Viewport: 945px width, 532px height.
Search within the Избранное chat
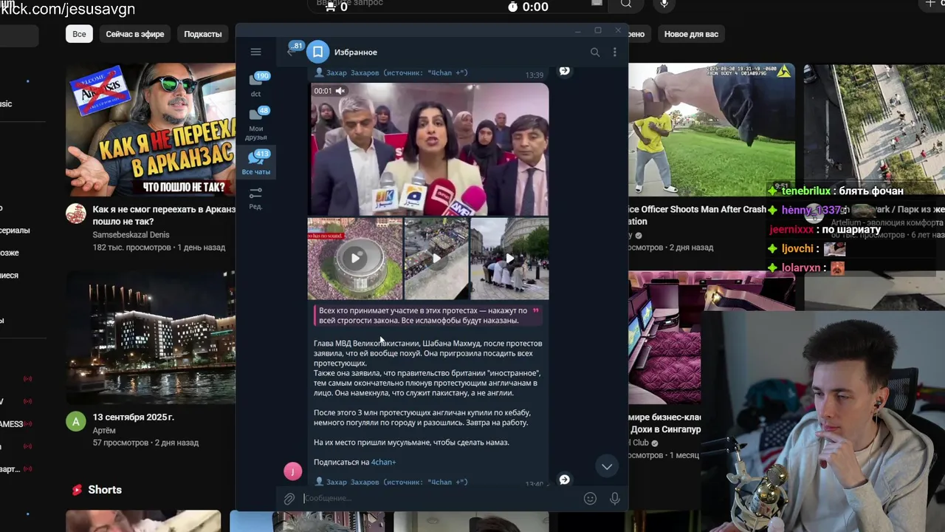click(595, 52)
